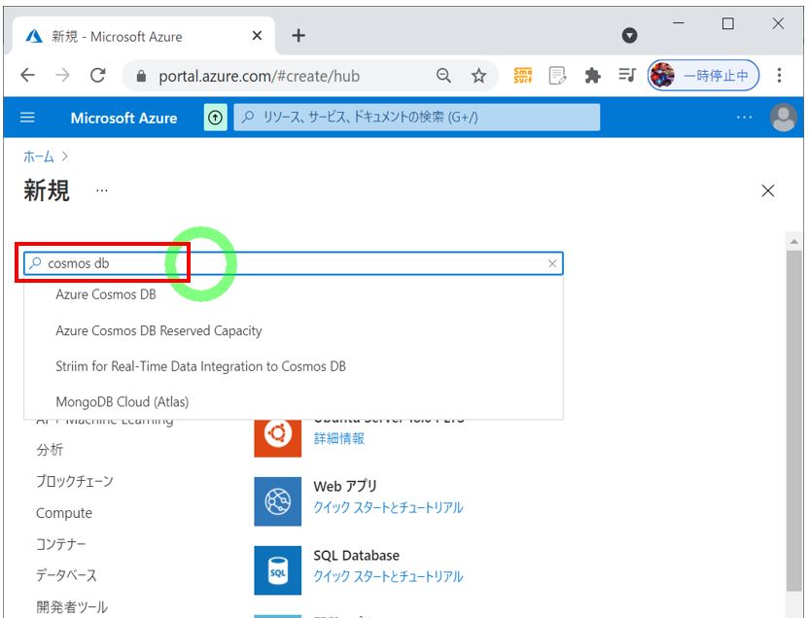Open the Azure header more options ellipsis
Screen dimensions: 809x618
(x=744, y=118)
